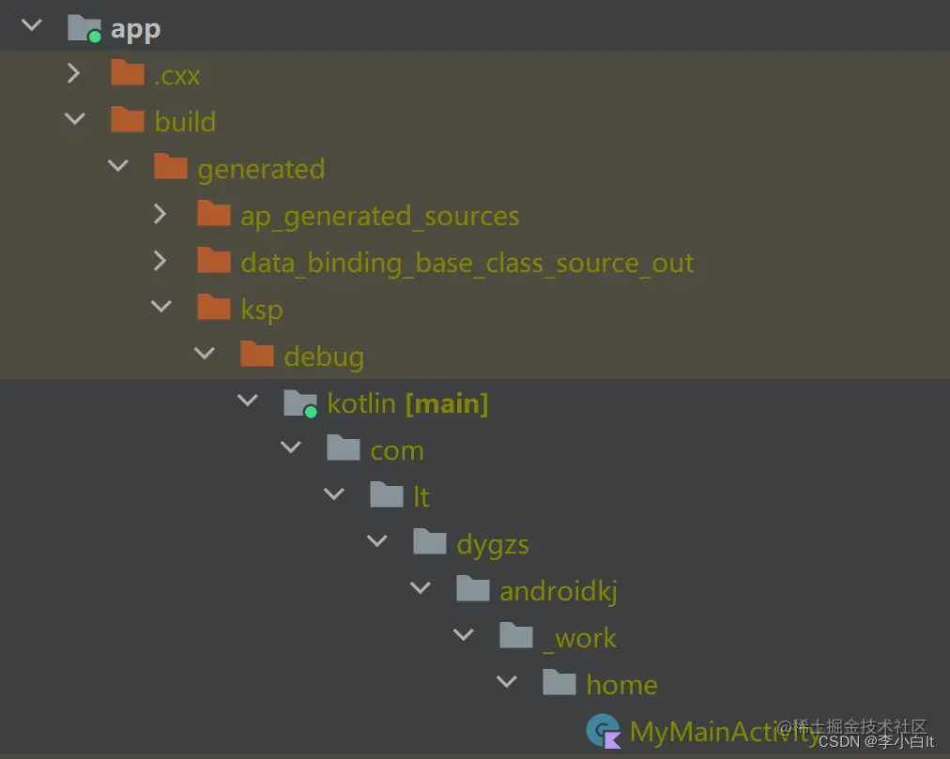Select the dygzs package
Image resolution: width=950 pixels, height=759 pixels.
490,542
